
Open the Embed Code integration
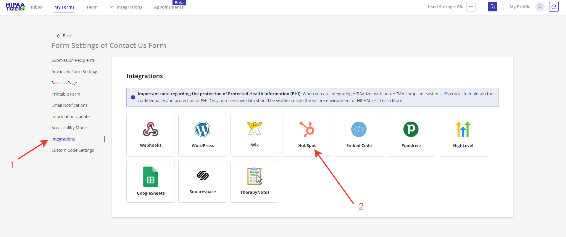[359, 135]
